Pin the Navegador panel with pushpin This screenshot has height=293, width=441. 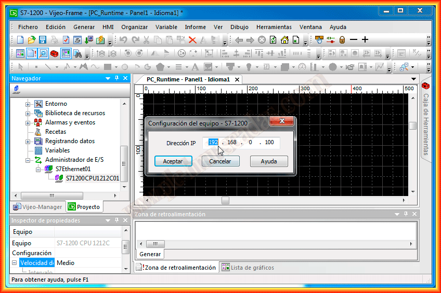[x=116, y=78]
